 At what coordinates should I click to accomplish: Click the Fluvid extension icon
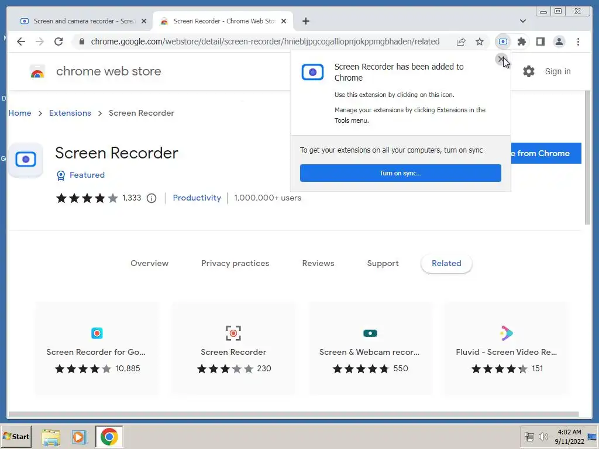(506, 333)
